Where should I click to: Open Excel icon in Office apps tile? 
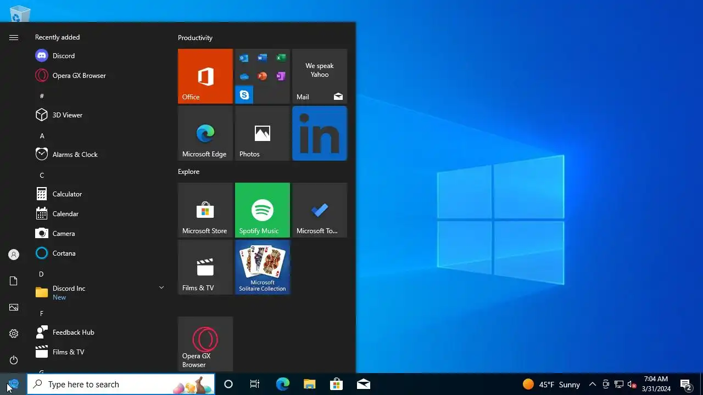[x=281, y=58]
